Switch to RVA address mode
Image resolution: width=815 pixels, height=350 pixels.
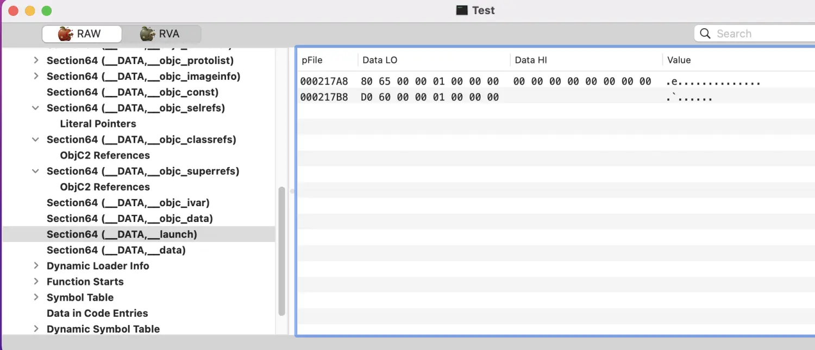[161, 34]
